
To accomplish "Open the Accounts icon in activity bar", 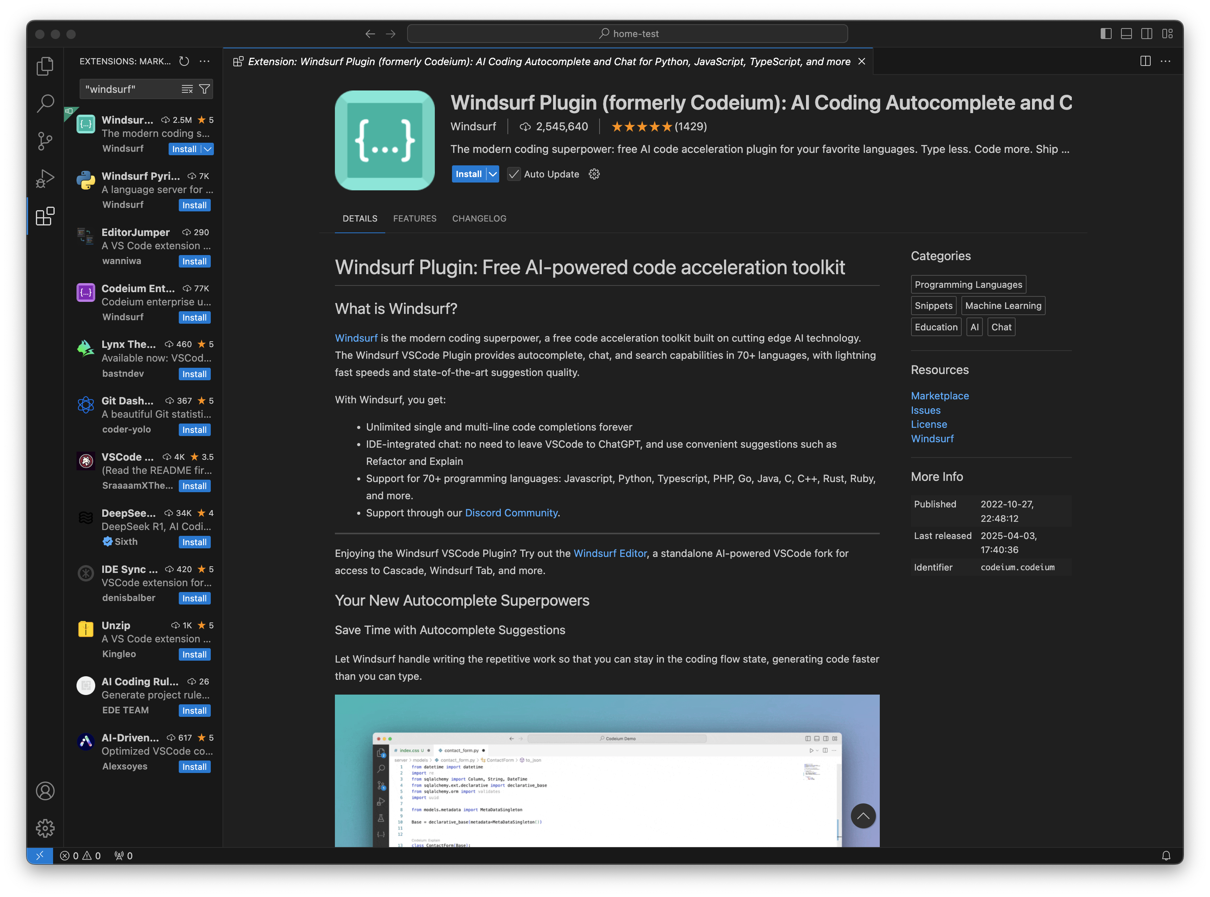I will (x=45, y=791).
